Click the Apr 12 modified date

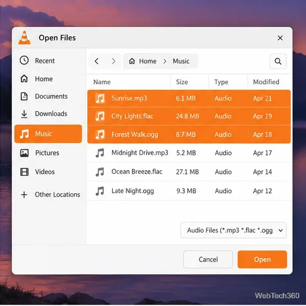point(262,191)
